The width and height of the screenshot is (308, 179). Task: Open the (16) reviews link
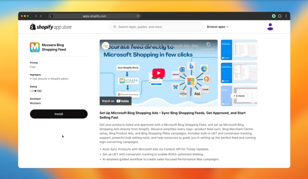pyautogui.click(x=39, y=91)
